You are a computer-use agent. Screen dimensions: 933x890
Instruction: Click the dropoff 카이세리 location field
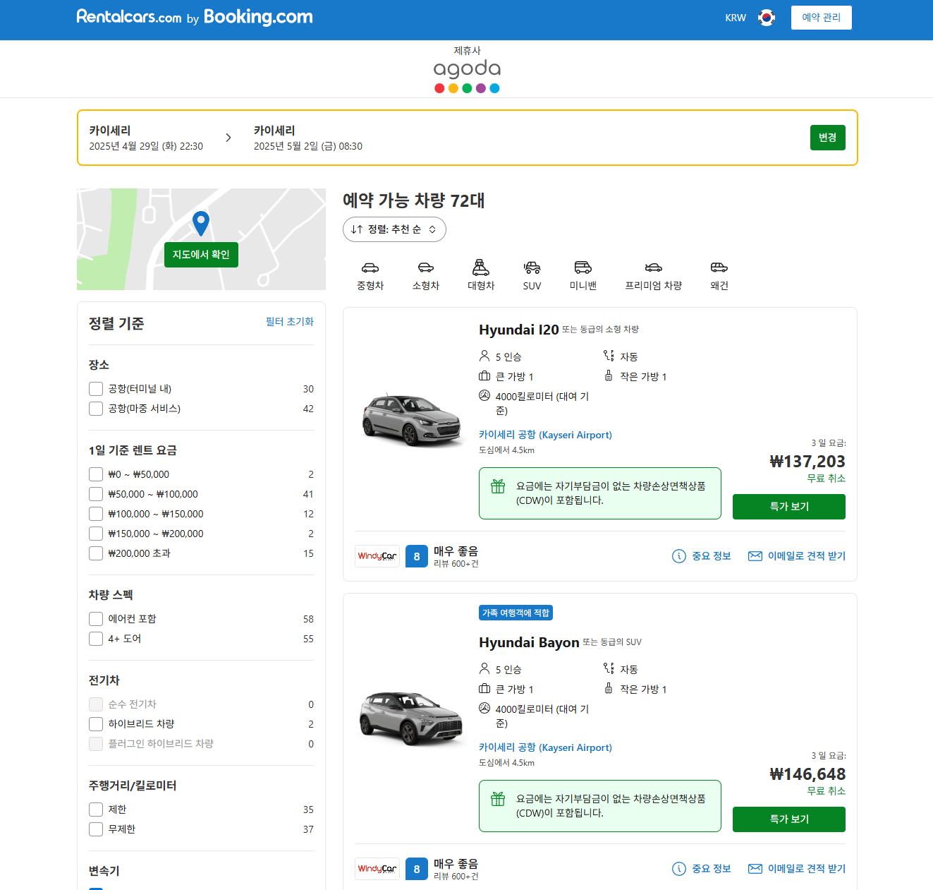pyautogui.click(x=308, y=138)
